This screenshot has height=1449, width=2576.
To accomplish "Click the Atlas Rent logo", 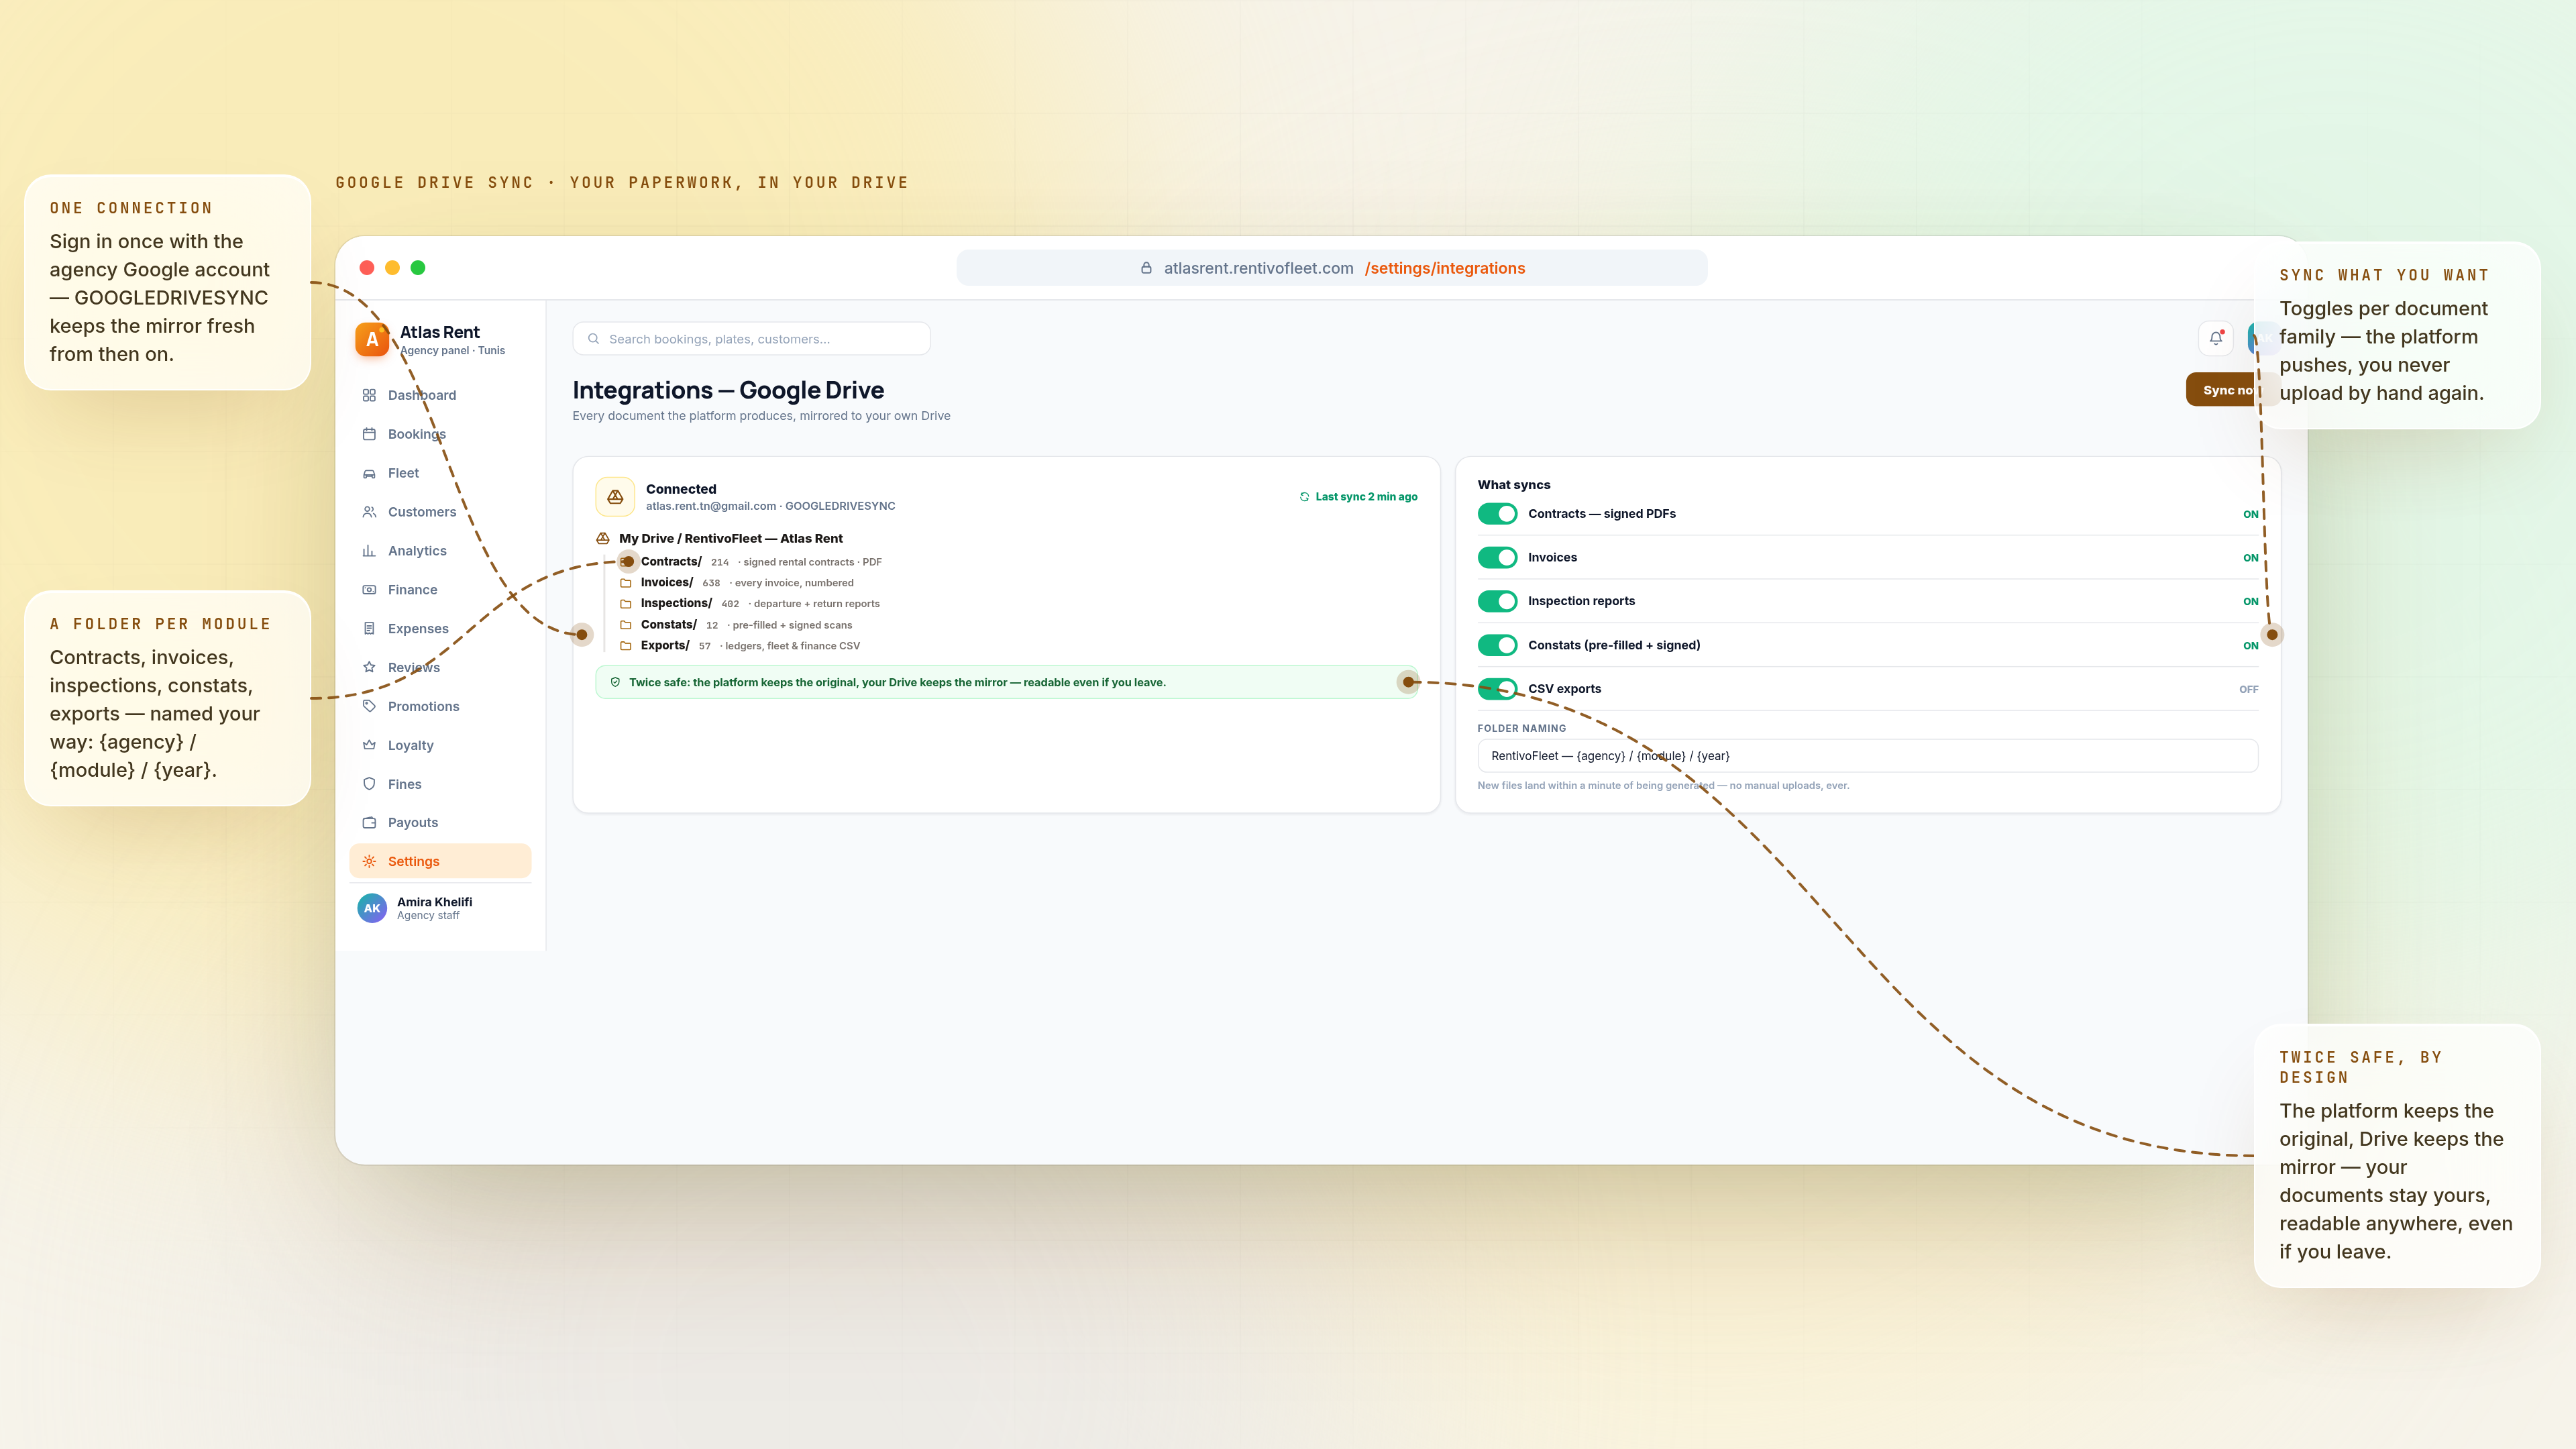I will (372, 340).
